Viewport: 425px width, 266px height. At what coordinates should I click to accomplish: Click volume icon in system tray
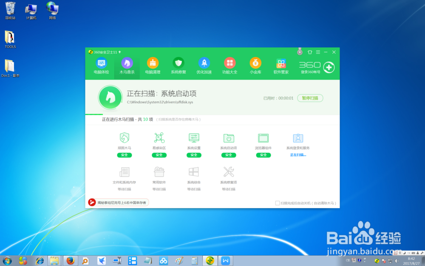(x=397, y=261)
